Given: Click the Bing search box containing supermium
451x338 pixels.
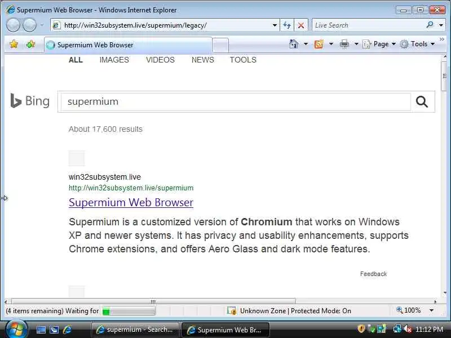Looking at the screenshot, I should 235,102.
